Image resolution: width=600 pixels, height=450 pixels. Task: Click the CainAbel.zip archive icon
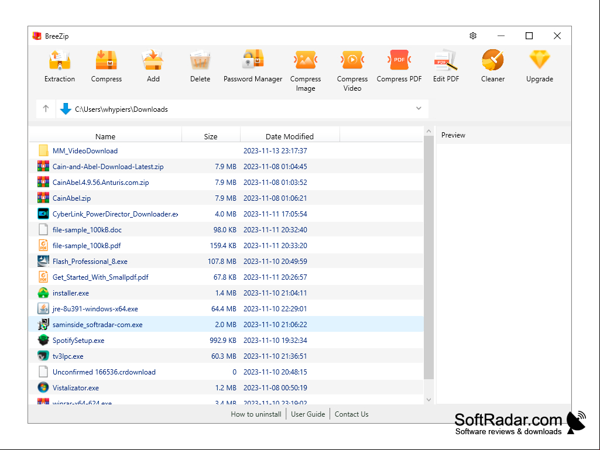click(x=43, y=198)
